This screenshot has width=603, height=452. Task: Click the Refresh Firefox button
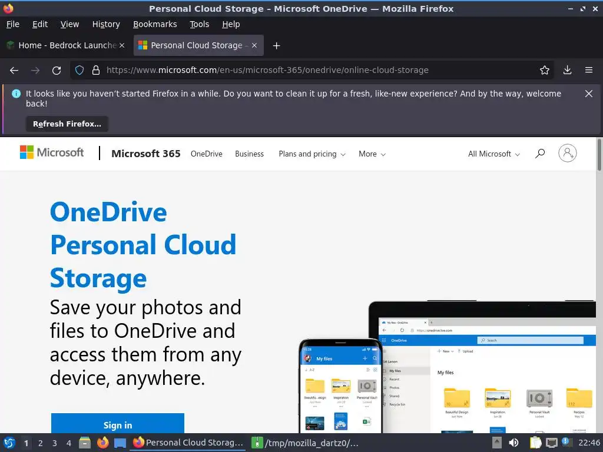tap(67, 124)
